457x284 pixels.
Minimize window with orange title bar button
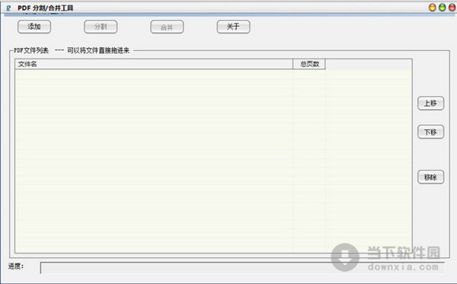pyautogui.click(x=433, y=8)
